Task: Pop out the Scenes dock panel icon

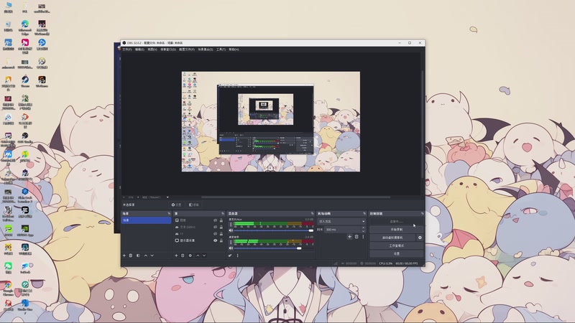Action: [x=169, y=213]
